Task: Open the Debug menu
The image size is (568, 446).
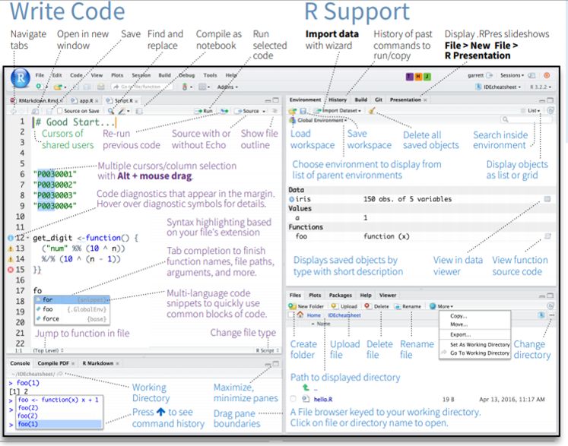Action: pos(186,75)
